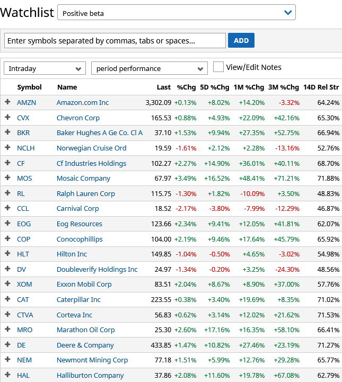Open the EOG symbol link

point(24,224)
